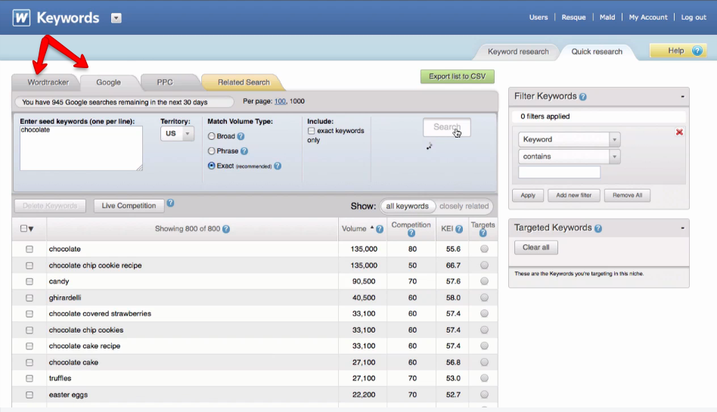Select Broad match volume type
This screenshot has height=412, width=717.
[x=211, y=136]
